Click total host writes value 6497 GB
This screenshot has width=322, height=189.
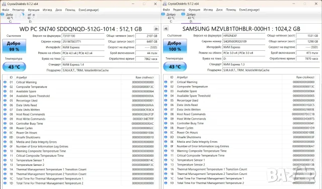point(147,41)
